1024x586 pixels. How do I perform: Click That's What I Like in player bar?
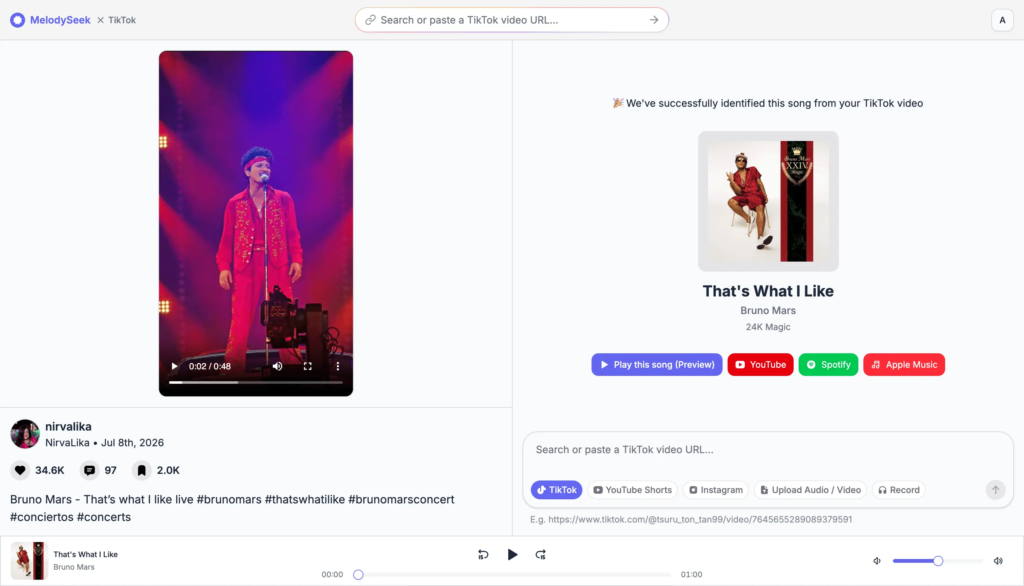click(x=86, y=554)
